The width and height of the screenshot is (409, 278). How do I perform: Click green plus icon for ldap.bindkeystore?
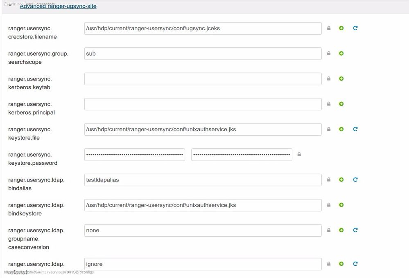[341, 205]
